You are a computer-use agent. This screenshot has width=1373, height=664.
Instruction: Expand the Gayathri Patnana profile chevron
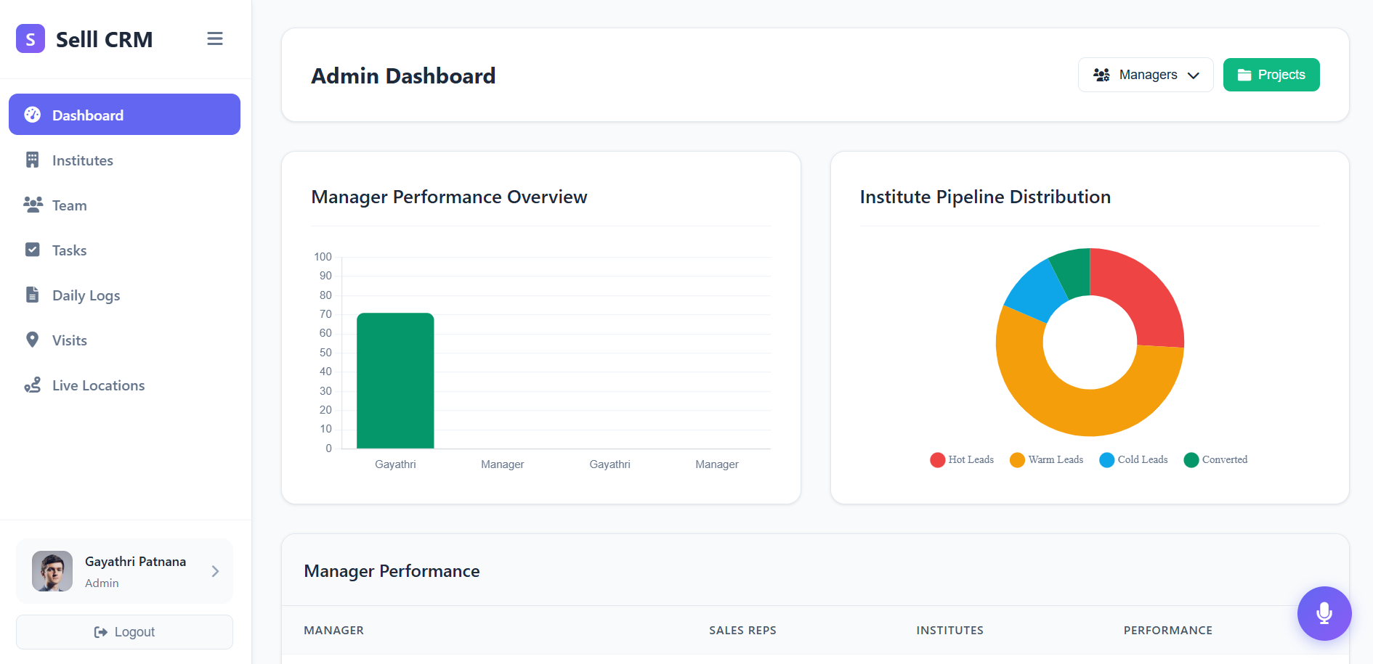(215, 572)
